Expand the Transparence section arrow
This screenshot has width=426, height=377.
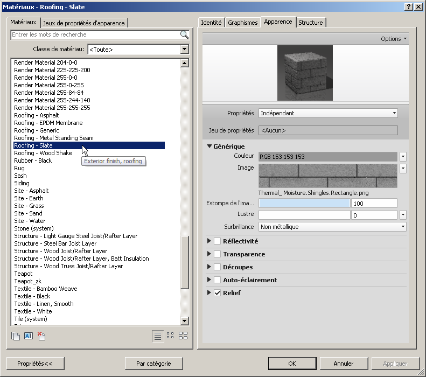(x=209, y=254)
